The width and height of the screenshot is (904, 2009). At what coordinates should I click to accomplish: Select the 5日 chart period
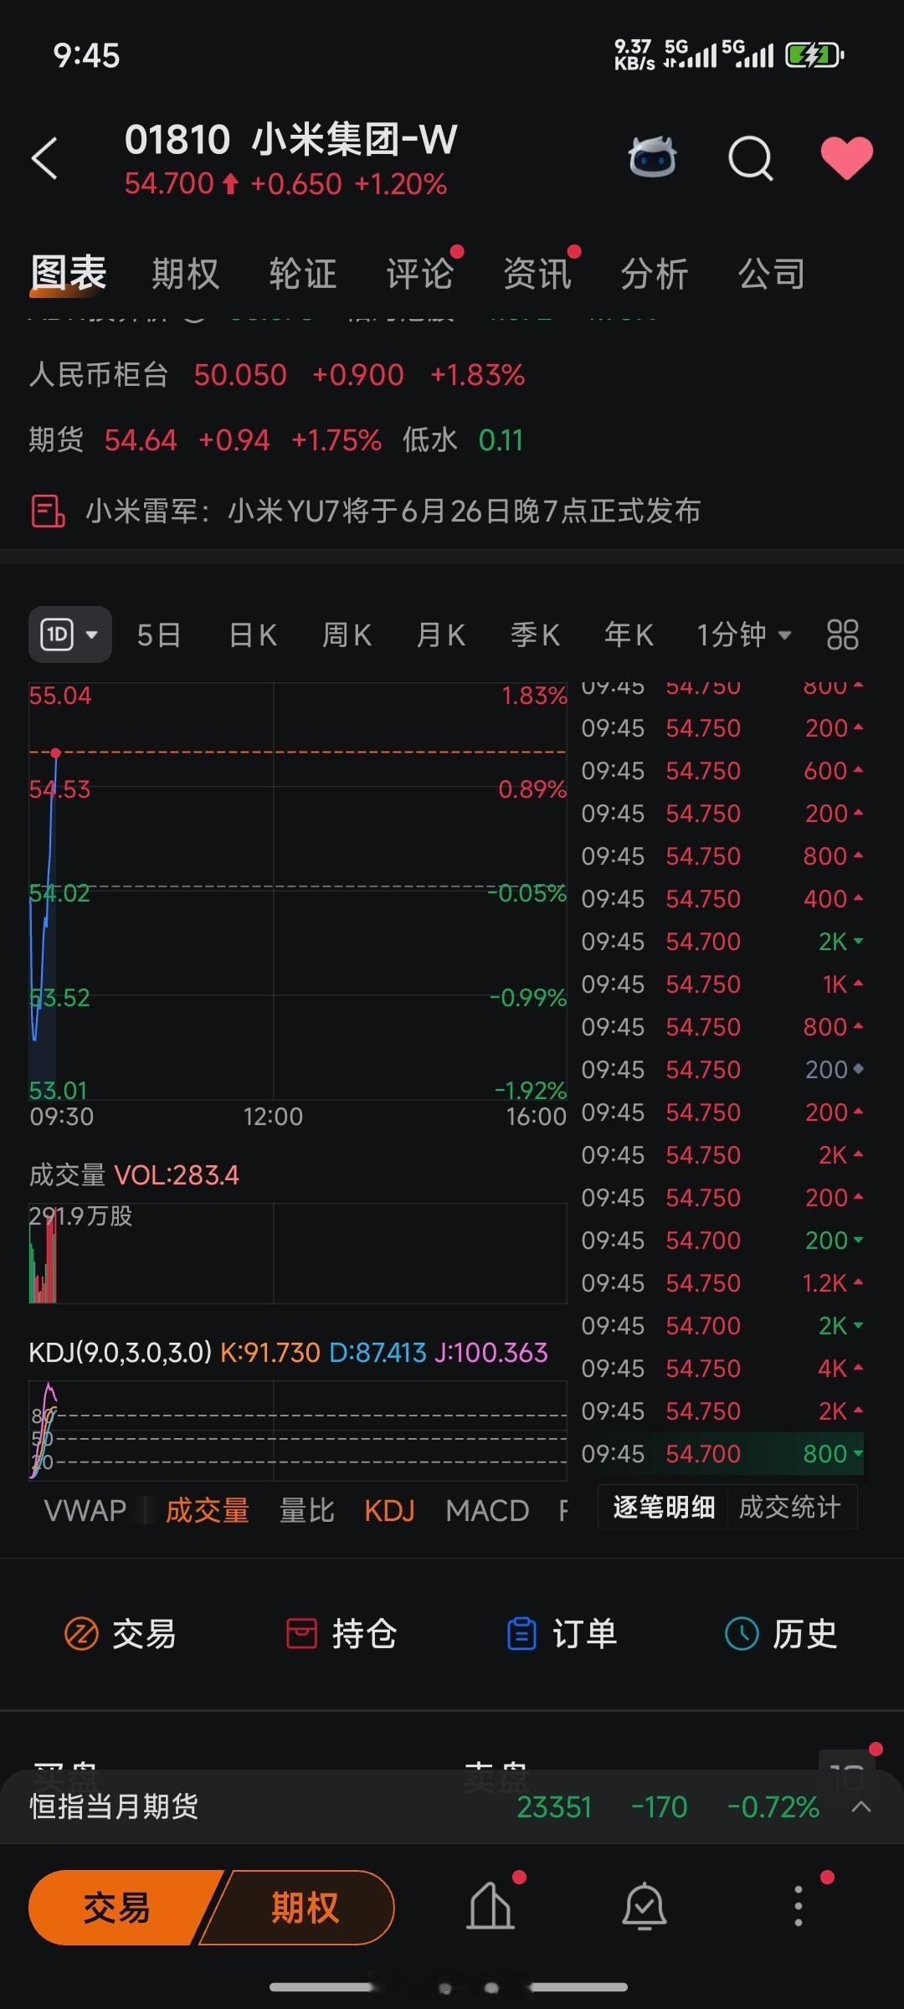(159, 635)
